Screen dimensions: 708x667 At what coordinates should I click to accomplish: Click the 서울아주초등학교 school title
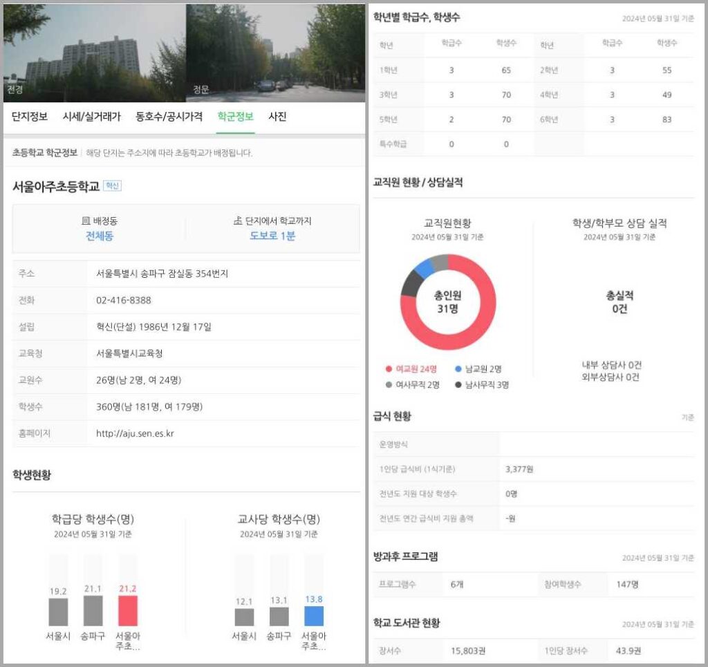(55, 187)
